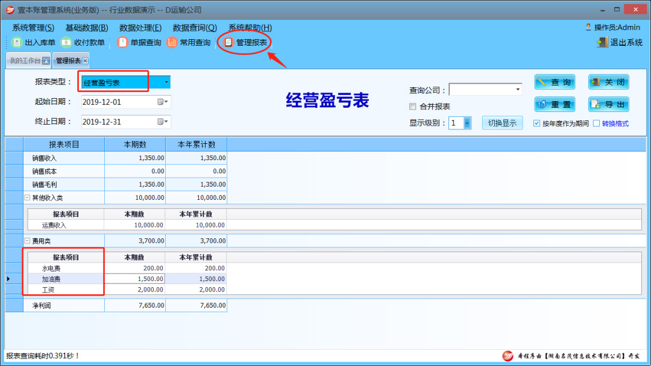651x366 pixels.
Task: Open calendar picker for 起始日期
Action: pos(162,102)
